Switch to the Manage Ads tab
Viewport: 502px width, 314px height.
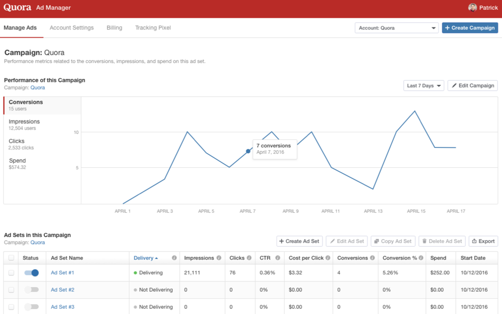(x=20, y=28)
